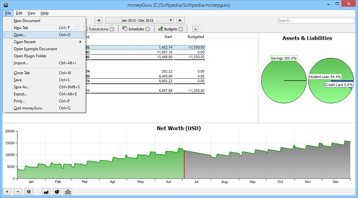Click the Budgets tab icon
The width and height of the screenshot is (358, 198).
[160, 29]
